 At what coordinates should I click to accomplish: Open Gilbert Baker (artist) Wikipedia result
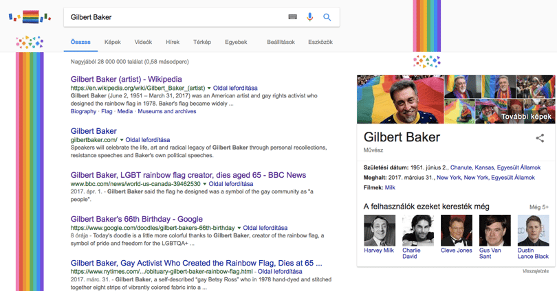tap(126, 79)
